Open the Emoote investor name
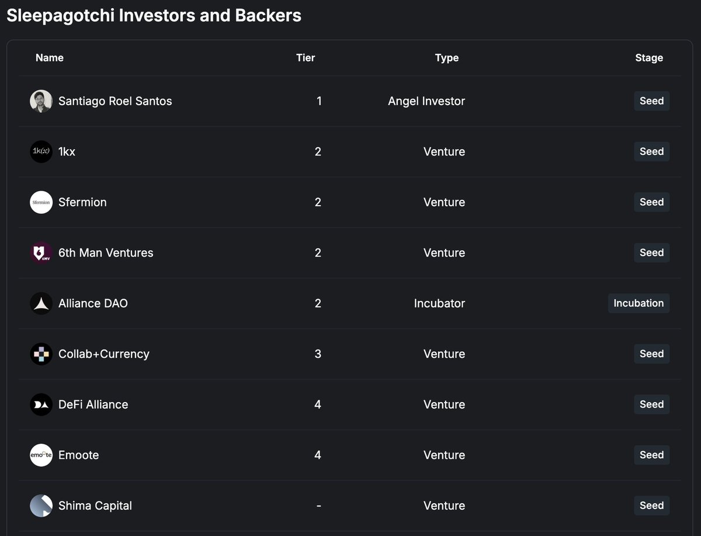This screenshot has height=536, width=701. pyautogui.click(x=78, y=455)
